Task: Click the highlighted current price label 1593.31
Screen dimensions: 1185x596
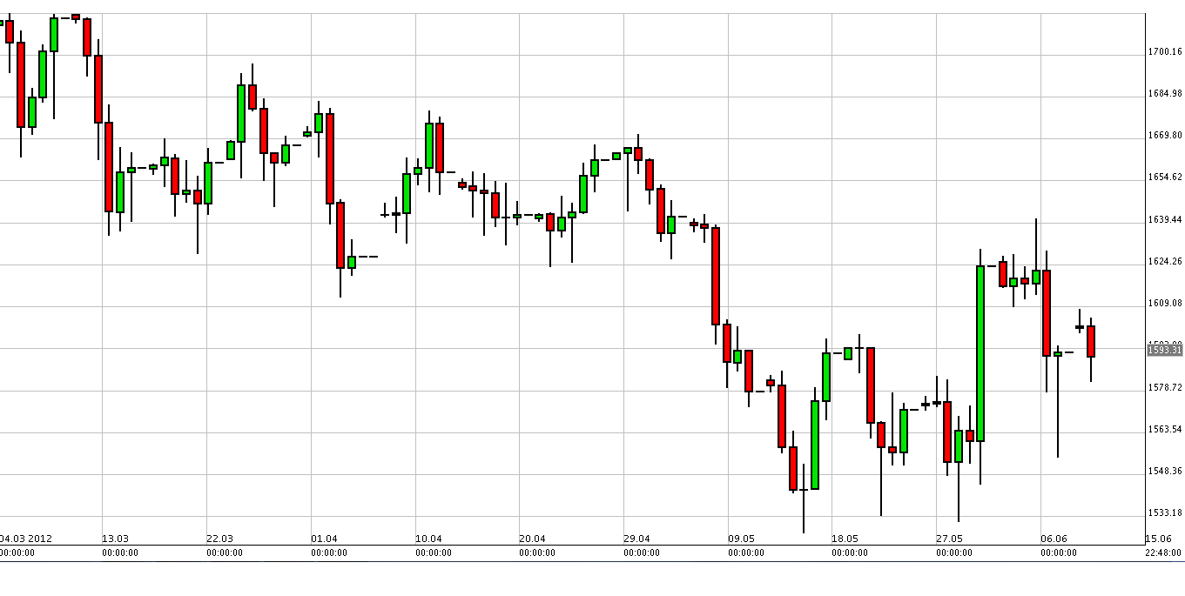Action: pos(1165,350)
